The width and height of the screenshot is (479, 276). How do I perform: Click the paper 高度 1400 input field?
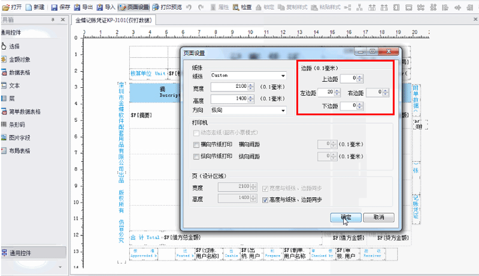(229, 99)
